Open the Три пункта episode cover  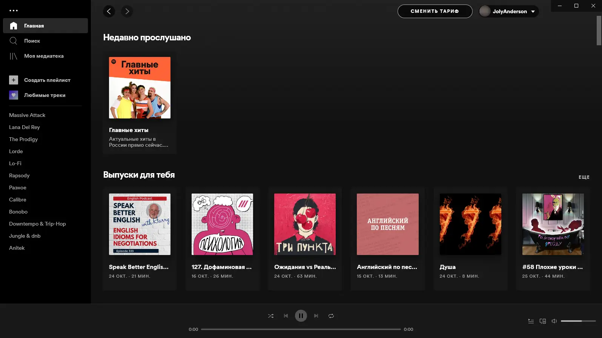(305, 224)
